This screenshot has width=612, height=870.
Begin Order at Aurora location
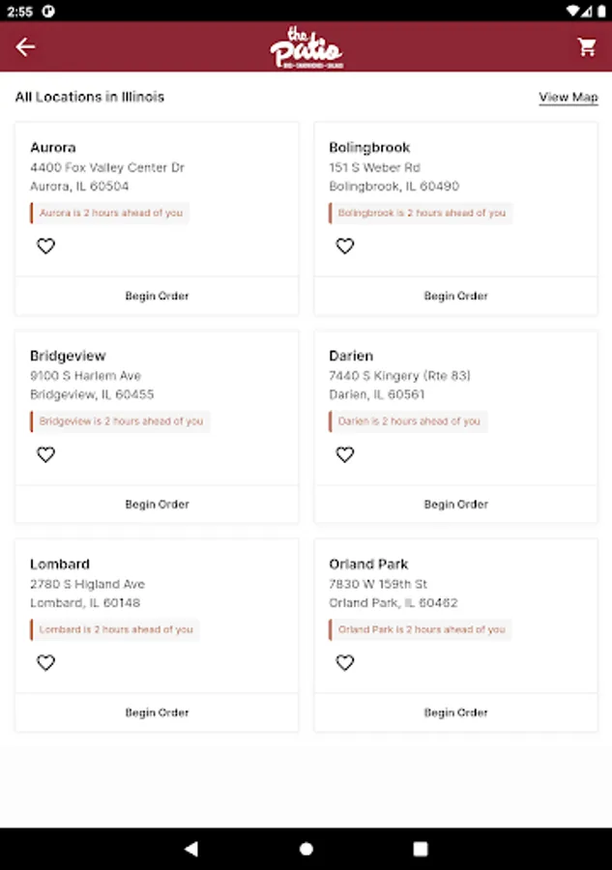point(157,296)
